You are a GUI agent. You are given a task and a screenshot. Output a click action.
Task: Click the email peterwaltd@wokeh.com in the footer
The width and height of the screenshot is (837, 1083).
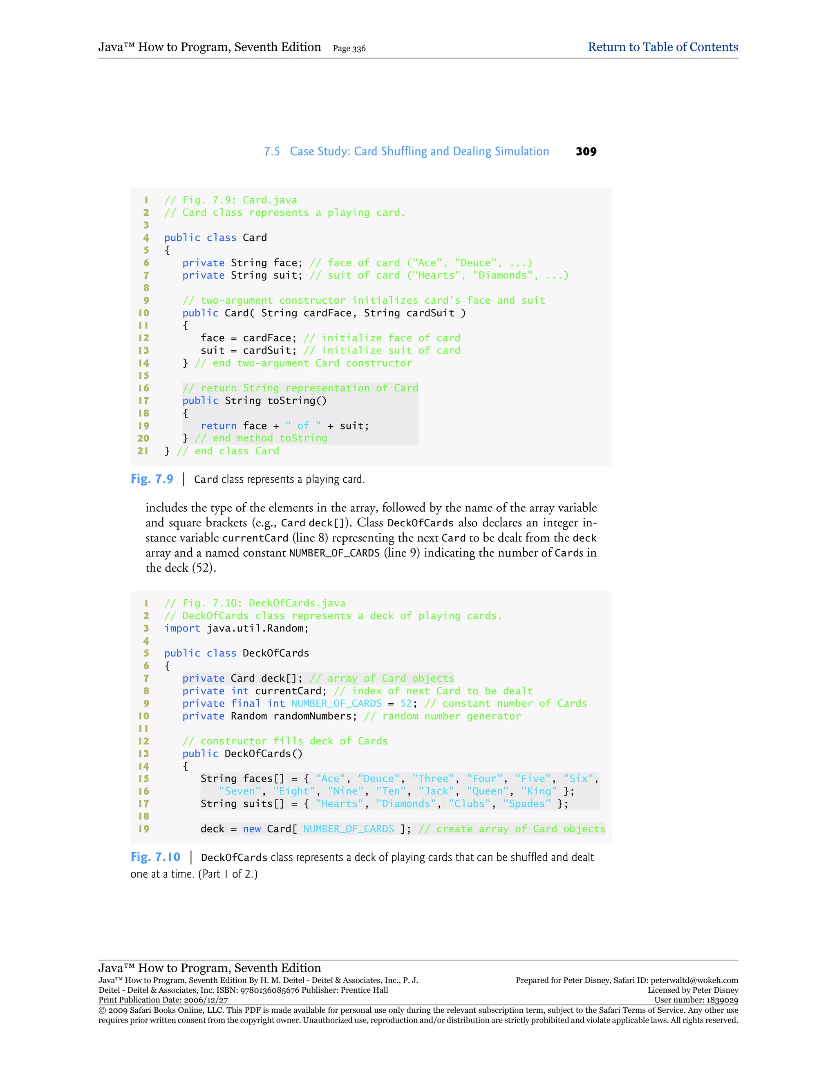tap(694, 980)
